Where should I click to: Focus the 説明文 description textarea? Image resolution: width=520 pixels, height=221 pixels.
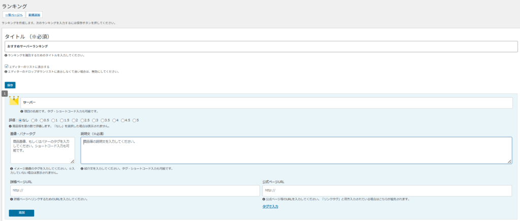[x=296, y=150]
